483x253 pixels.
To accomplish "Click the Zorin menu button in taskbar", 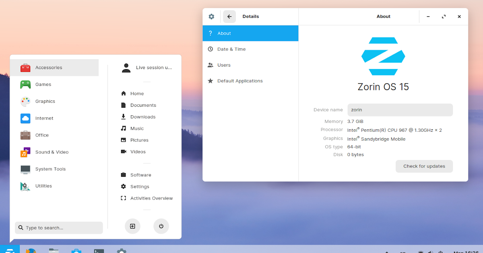I will [10, 249].
